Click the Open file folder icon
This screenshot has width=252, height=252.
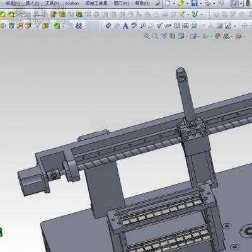[x=181, y=3]
